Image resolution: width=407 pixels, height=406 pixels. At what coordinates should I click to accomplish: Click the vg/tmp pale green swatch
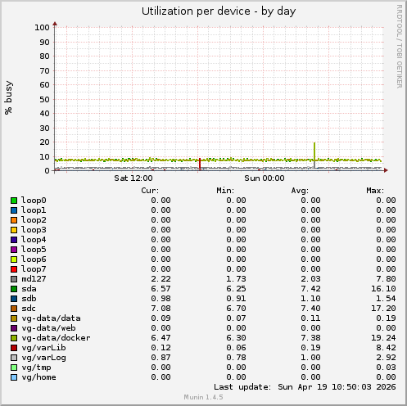click(x=14, y=368)
